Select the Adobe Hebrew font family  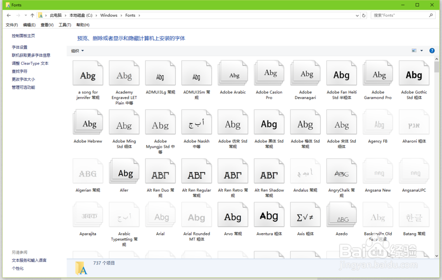click(88, 122)
